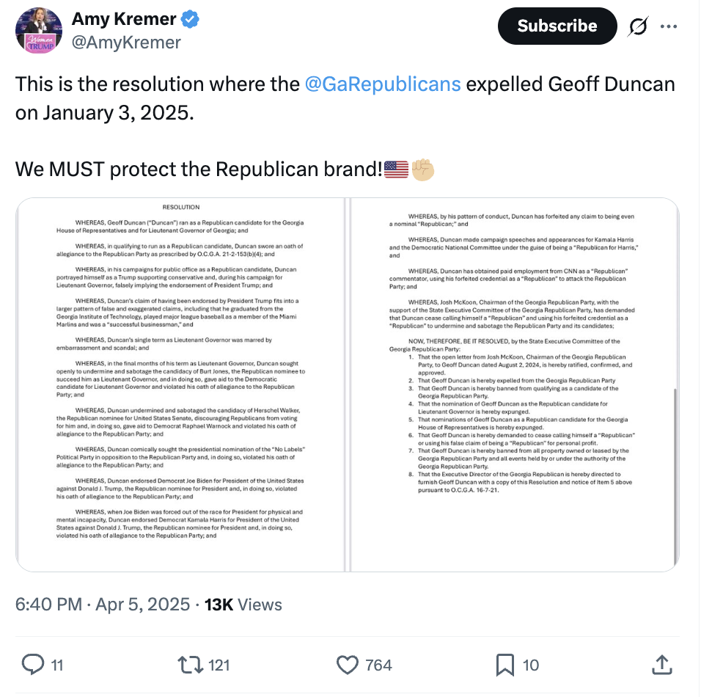
Task: Click the Grok slashed-circle icon
Action: 639,26
